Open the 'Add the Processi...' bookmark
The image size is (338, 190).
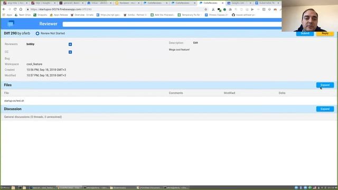tap(162, 15)
